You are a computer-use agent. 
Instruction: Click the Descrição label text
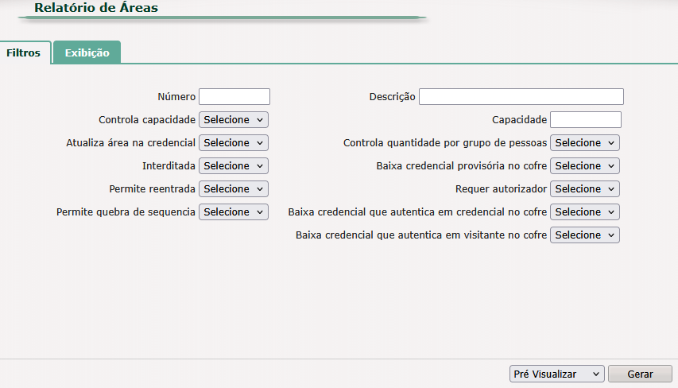coord(392,97)
